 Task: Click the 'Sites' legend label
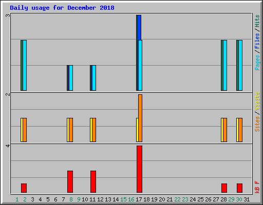pyautogui.click(x=257, y=124)
